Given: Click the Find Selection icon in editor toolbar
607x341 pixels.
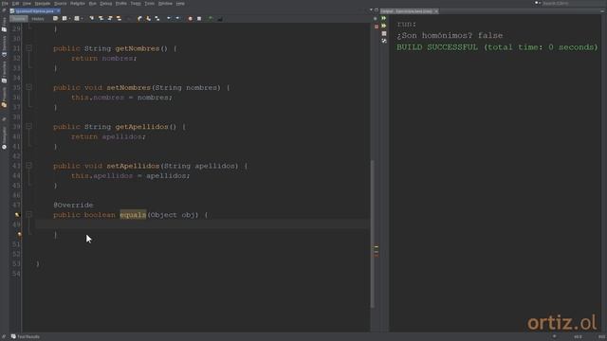Looking at the screenshot, I should tap(91, 18).
